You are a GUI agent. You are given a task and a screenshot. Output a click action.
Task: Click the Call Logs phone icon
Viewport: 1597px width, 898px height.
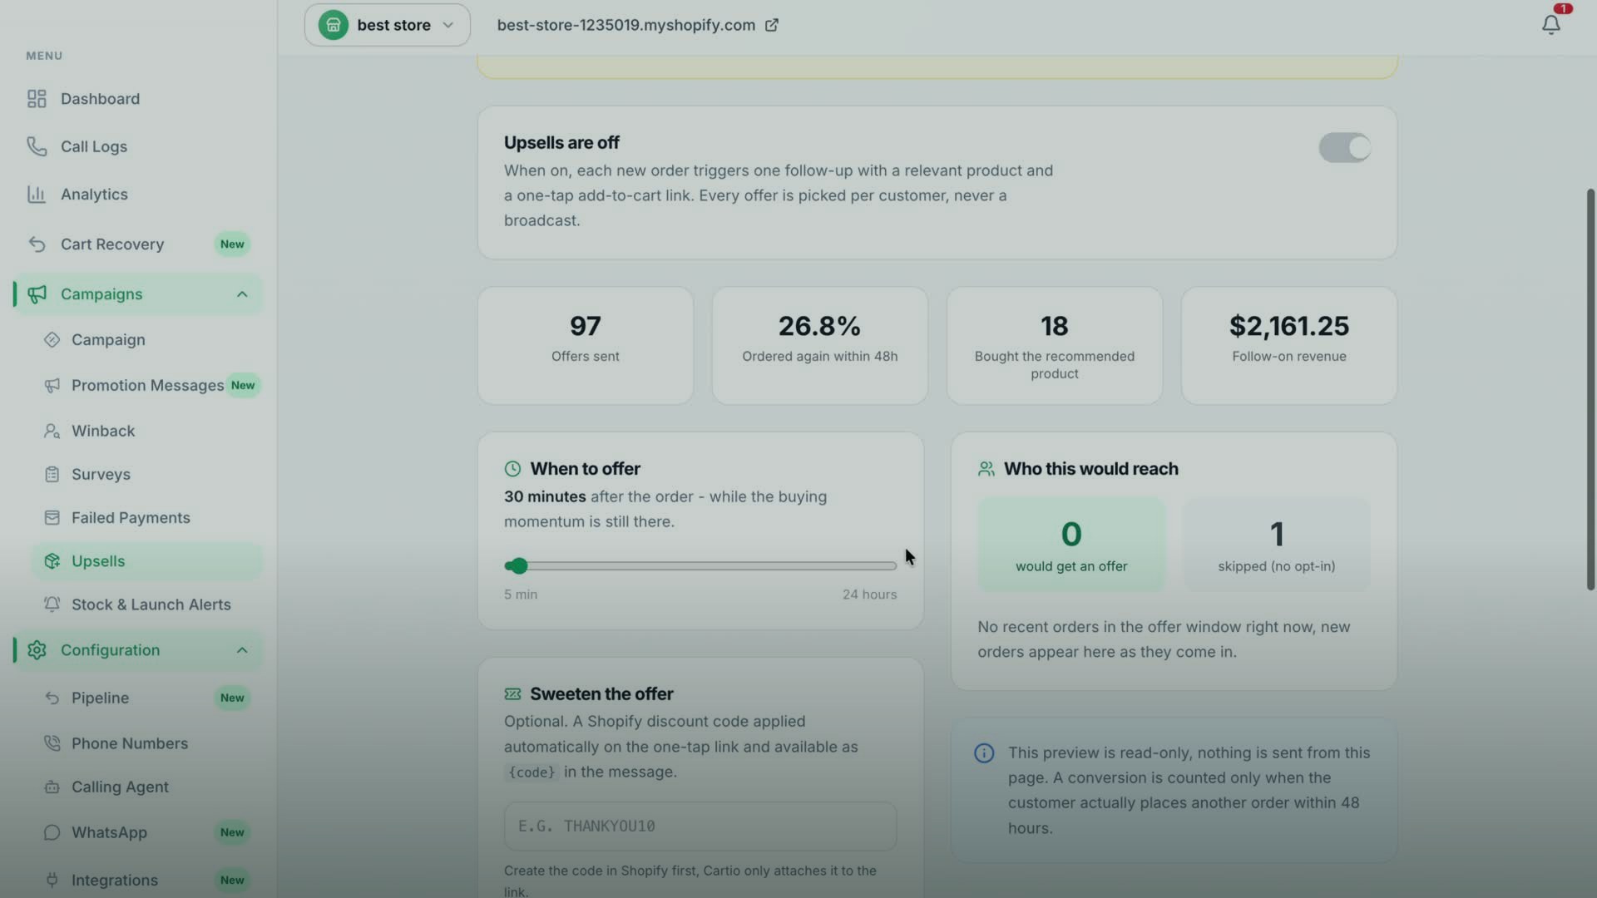[x=37, y=146]
